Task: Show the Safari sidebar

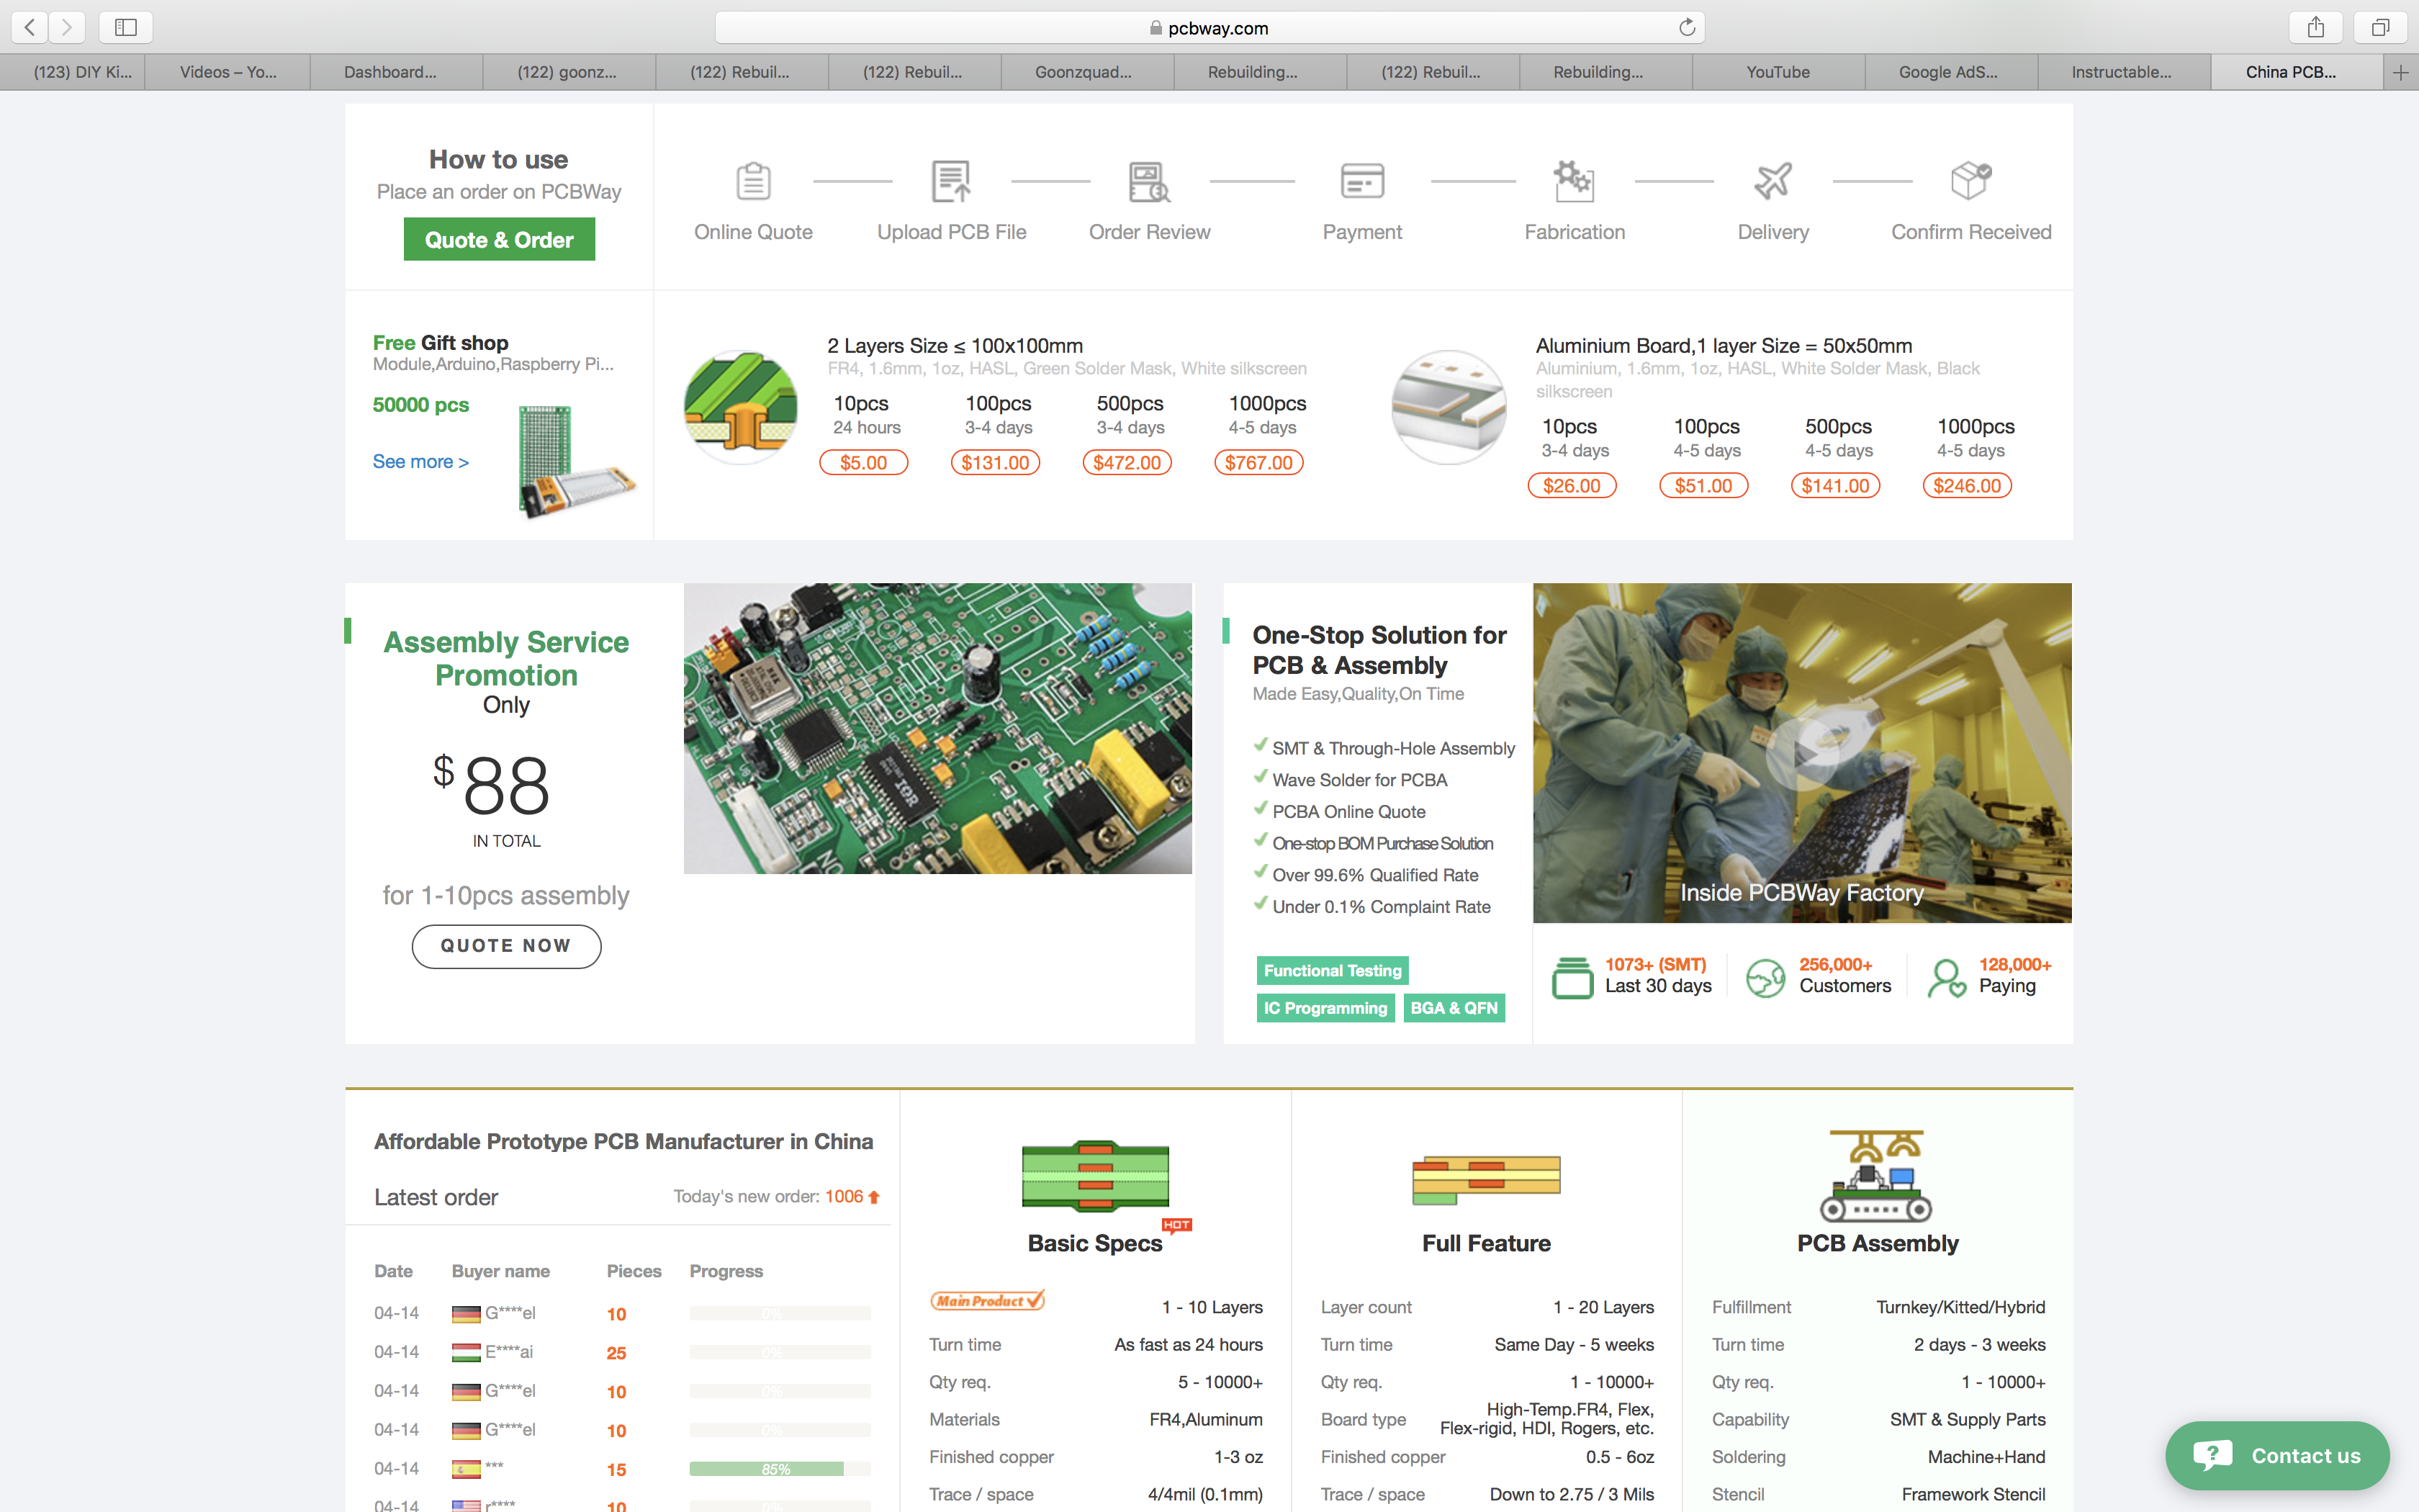Action: pyautogui.click(x=126, y=27)
